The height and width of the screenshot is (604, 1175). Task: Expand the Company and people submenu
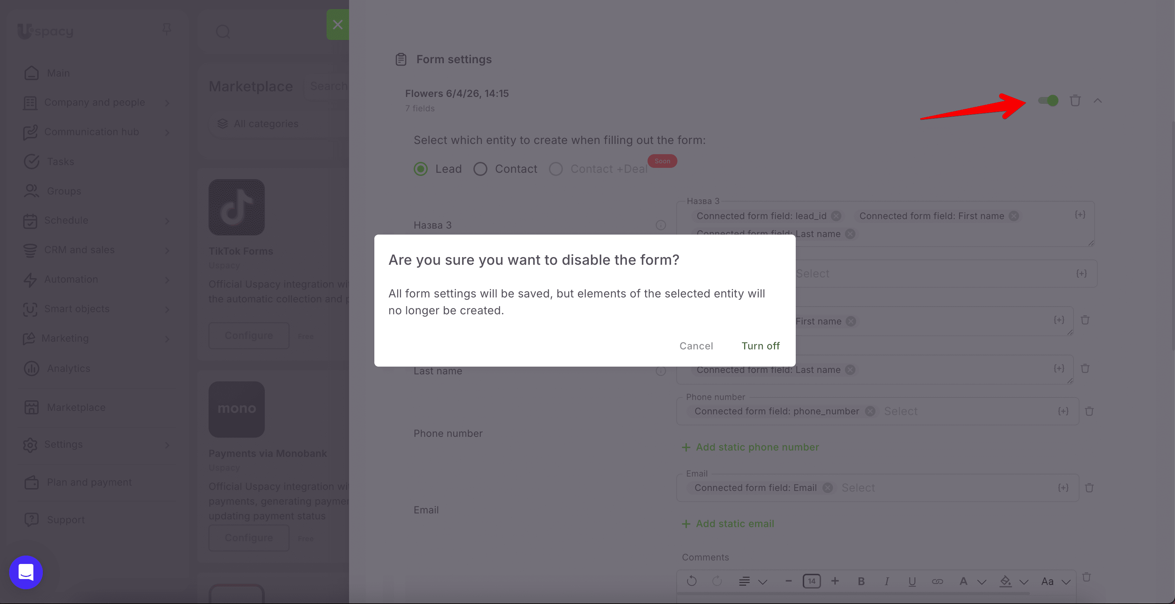[167, 103]
